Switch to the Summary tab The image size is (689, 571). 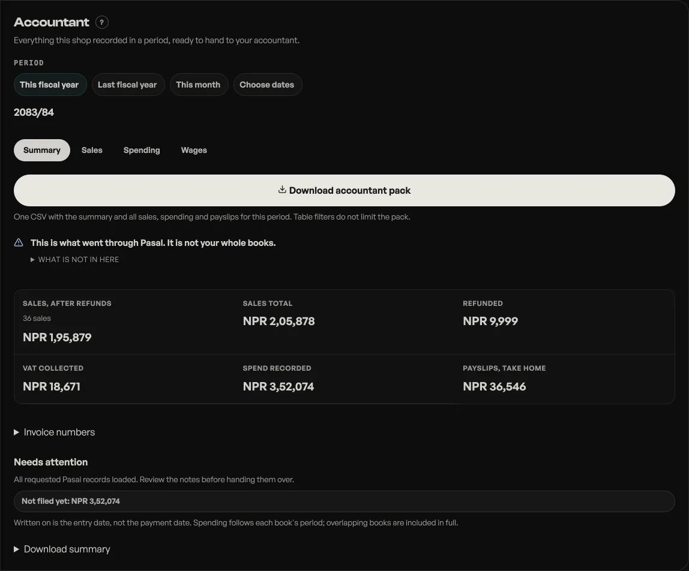[42, 150]
